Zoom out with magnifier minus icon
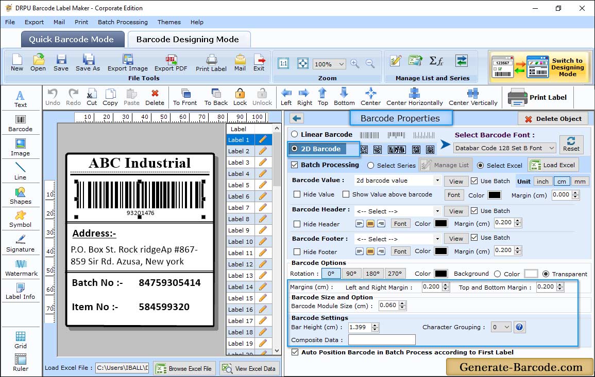Viewport: 595px width, 377px height. (x=370, y=64)
